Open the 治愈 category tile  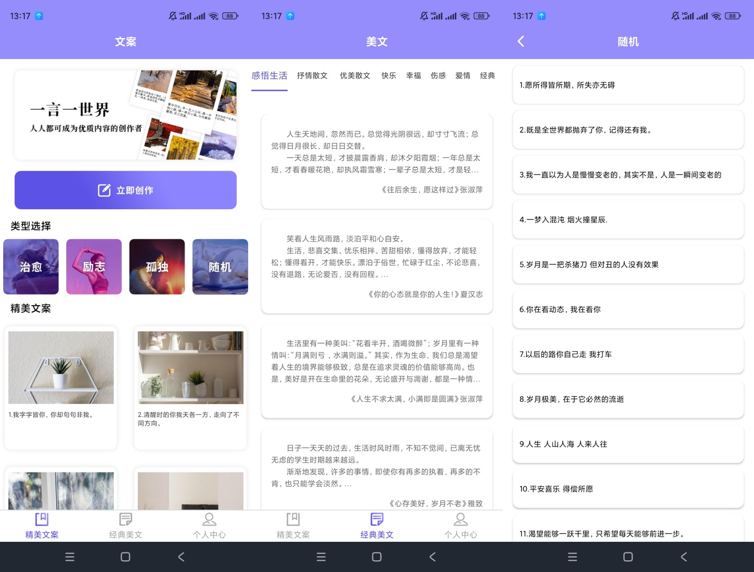pyautogui.click(x=31, y=266)
